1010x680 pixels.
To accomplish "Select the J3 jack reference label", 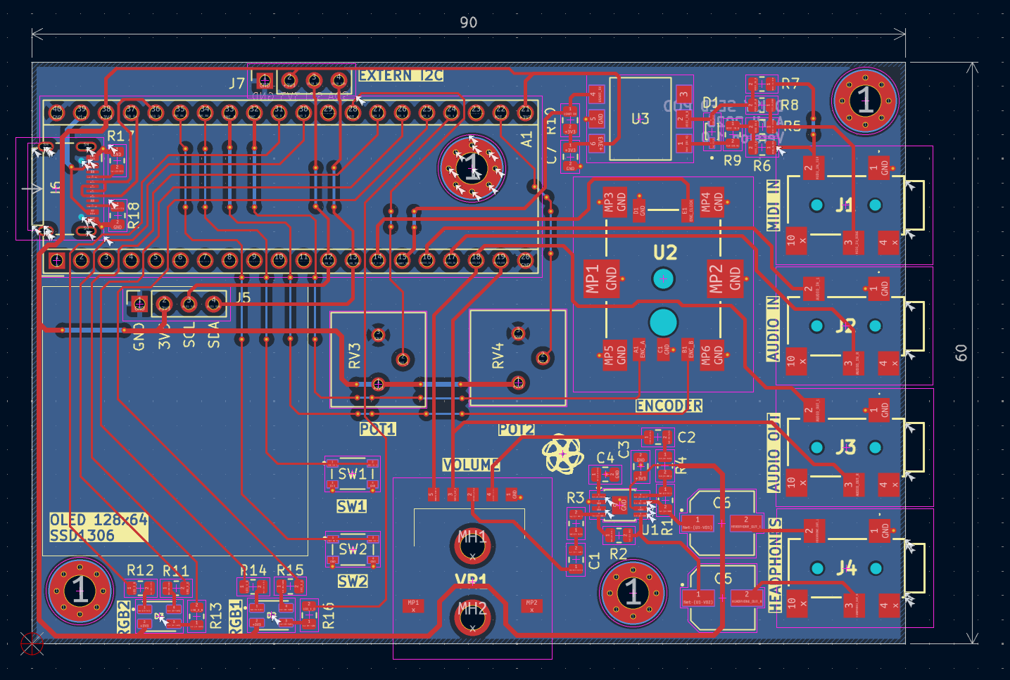I will 845,447.
